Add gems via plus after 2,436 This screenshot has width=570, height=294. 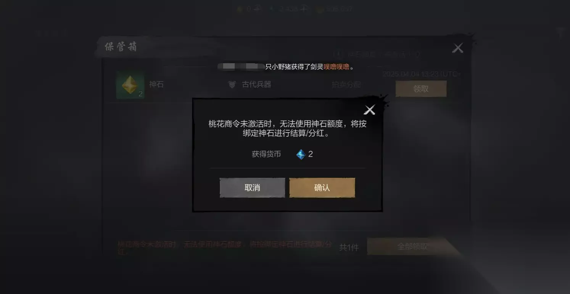click(x=304, y=9)
